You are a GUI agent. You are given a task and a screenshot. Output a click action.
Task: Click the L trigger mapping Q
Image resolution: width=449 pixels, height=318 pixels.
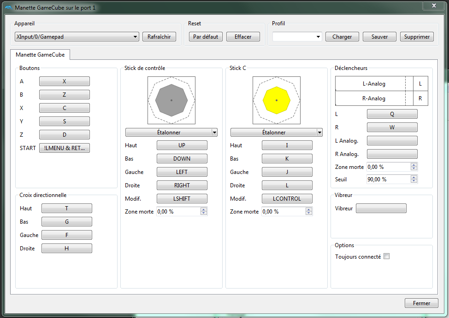(392, 114)
